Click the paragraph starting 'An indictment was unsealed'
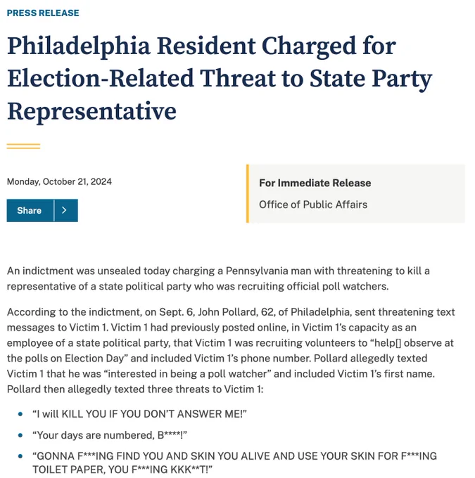 pos(218,278)
